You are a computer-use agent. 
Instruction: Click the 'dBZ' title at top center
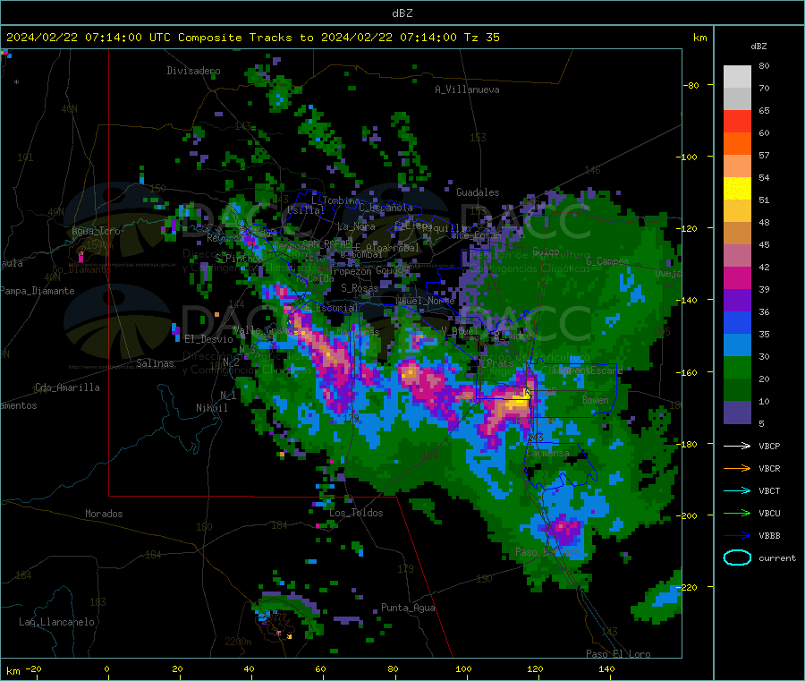click(402, 13)
